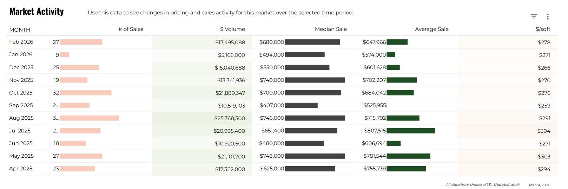This screenshot has width=568, height=189.
Task: Click the Sep 2025 truncated sales count
Action: click(x=56, y=105)
